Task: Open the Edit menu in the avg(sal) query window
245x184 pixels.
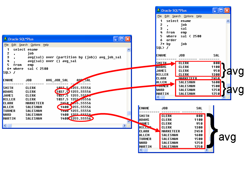Action: 14,45
